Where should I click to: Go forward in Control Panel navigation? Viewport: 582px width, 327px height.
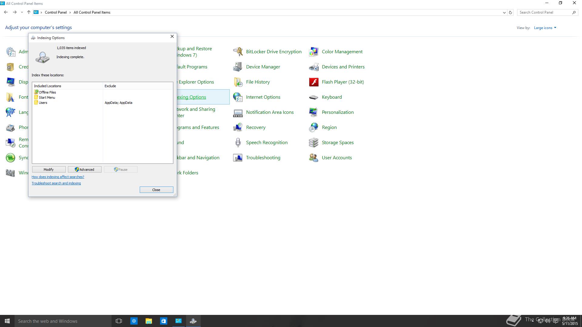click(15, 12)
